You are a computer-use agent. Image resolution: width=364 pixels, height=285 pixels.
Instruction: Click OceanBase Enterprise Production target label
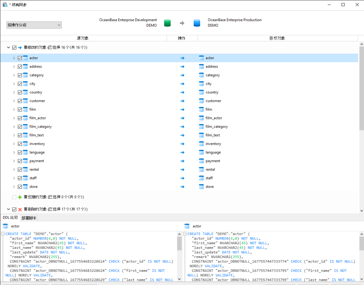(235, 20)
